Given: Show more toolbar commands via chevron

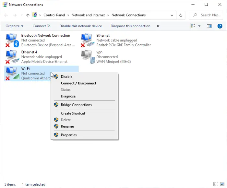Looking at the screenshot, I should [x=158, y=26].
